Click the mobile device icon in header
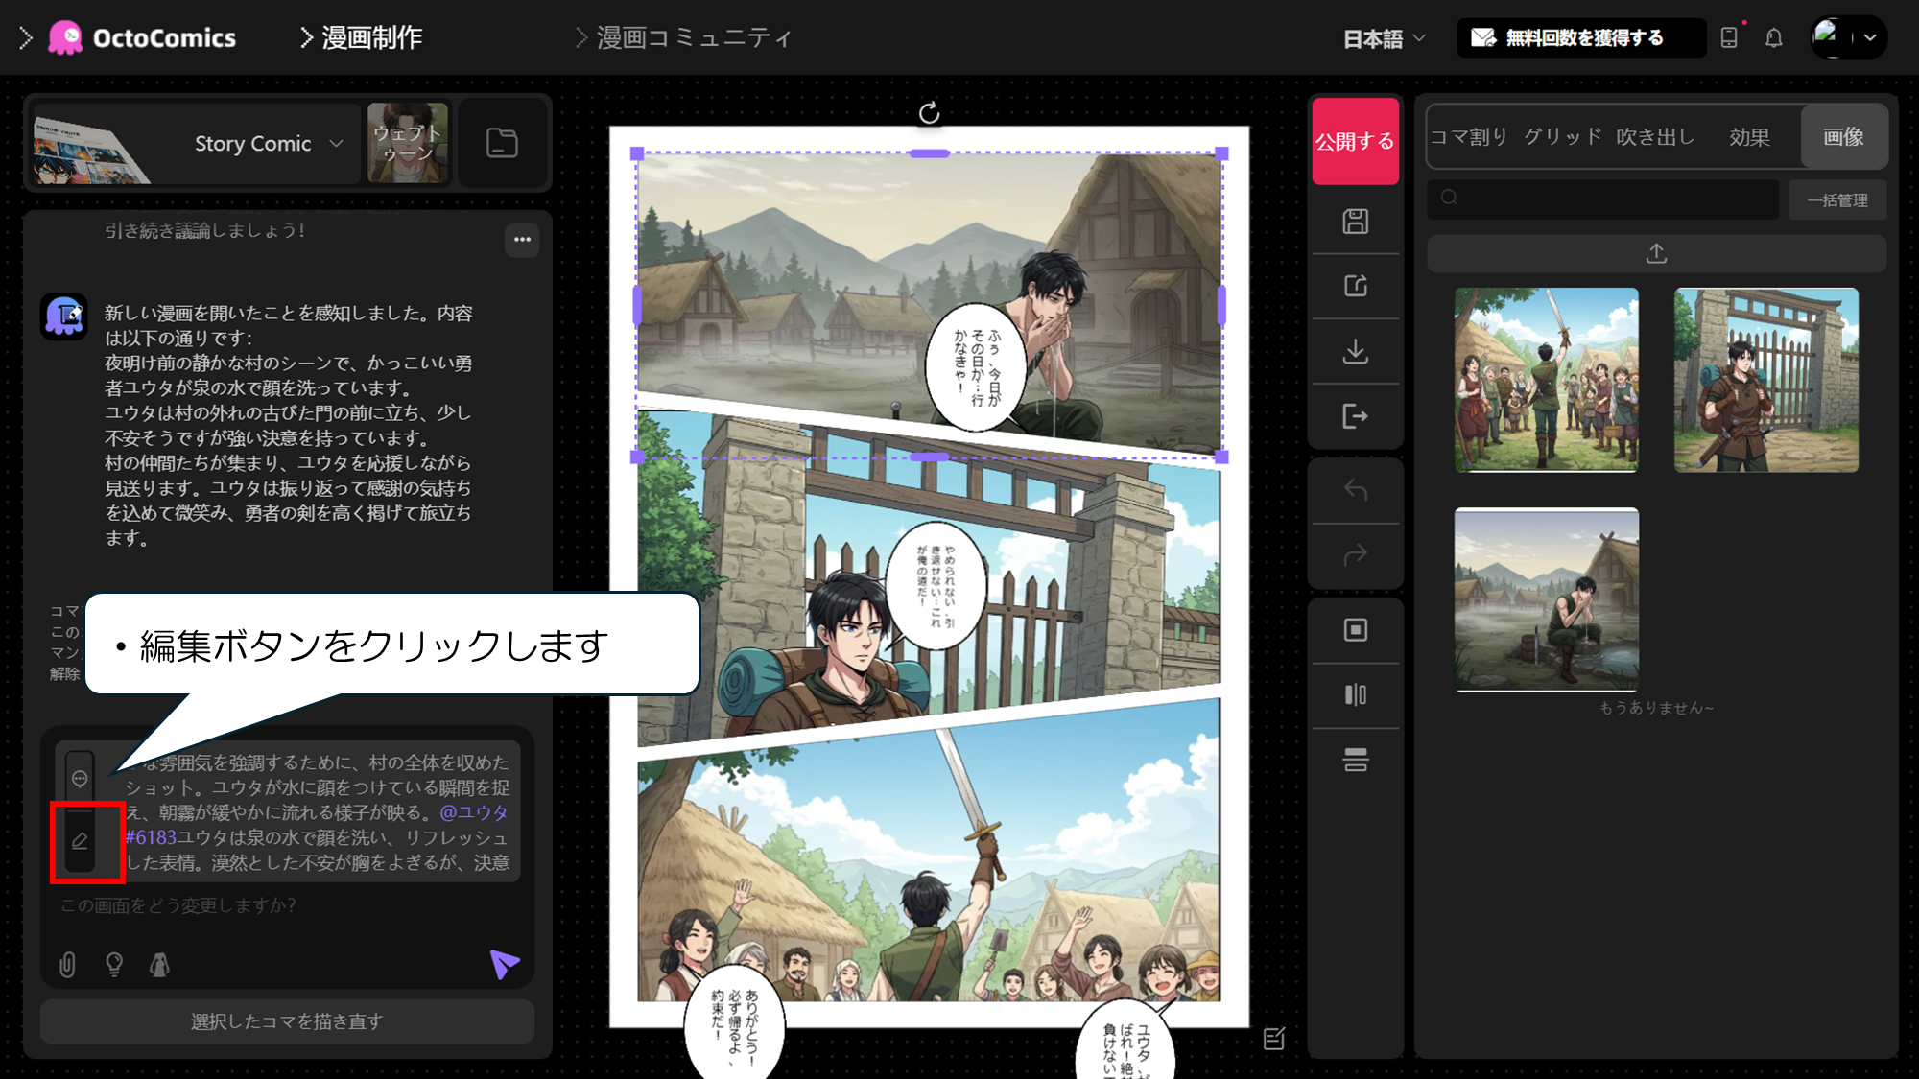This screenshot has height=1079, width=1919. pyautogui.click(x=1729, y=38)
